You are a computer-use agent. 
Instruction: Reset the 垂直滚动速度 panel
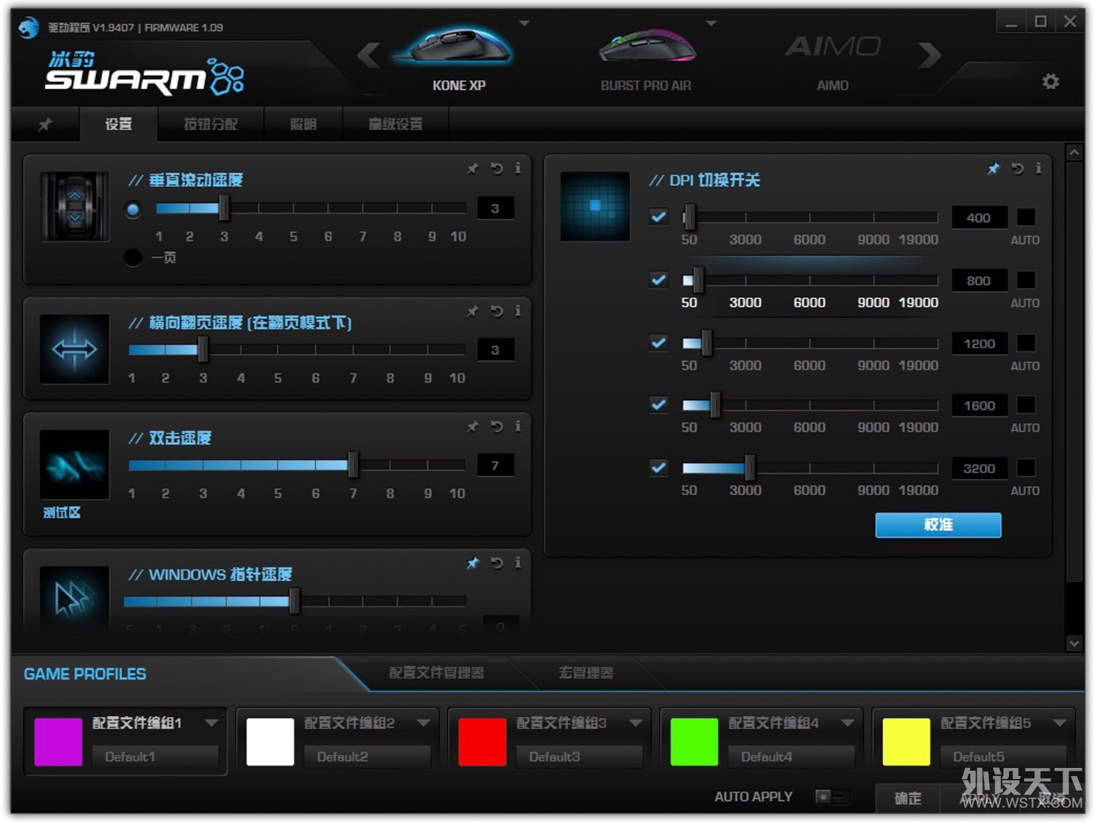[x=497, y=168]
